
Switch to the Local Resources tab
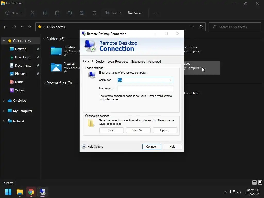click(118, 62)
